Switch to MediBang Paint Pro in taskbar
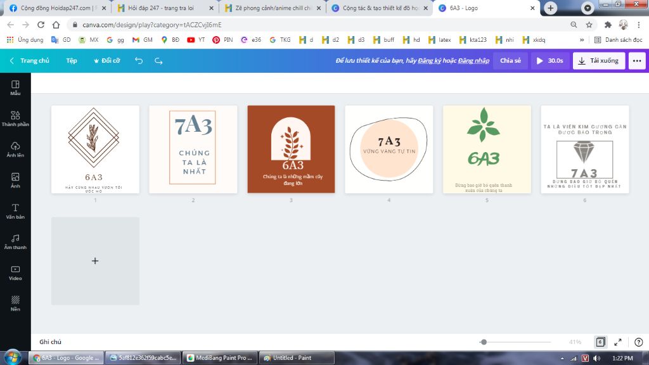 219,357
